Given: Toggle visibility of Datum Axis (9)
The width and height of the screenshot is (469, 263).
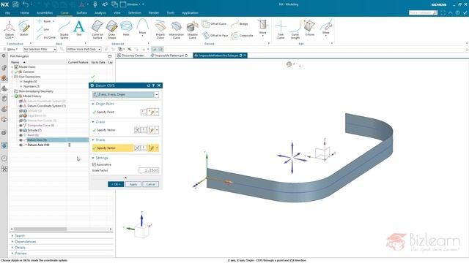Looking at the screenshot, I should click(21, 140).
